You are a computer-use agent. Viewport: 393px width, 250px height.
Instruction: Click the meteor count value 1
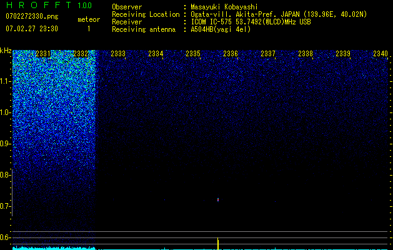click(x=89, y=29)
